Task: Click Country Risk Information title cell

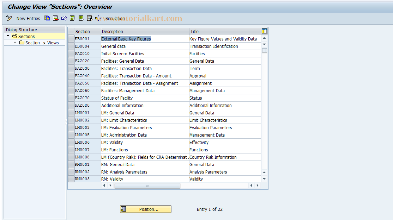Action: [x=225, y=157]
